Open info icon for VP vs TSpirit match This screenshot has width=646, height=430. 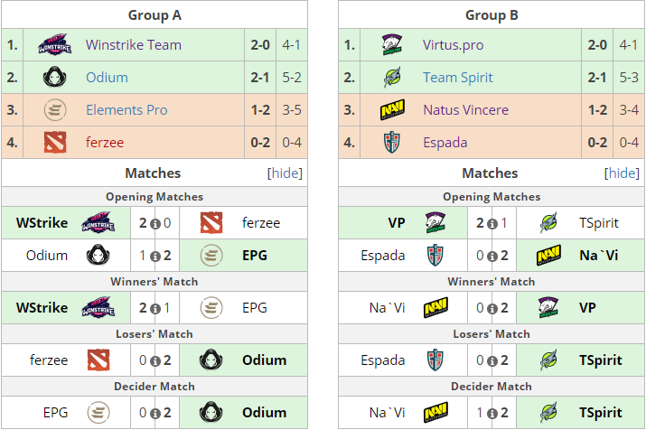[x=492, y=224]
